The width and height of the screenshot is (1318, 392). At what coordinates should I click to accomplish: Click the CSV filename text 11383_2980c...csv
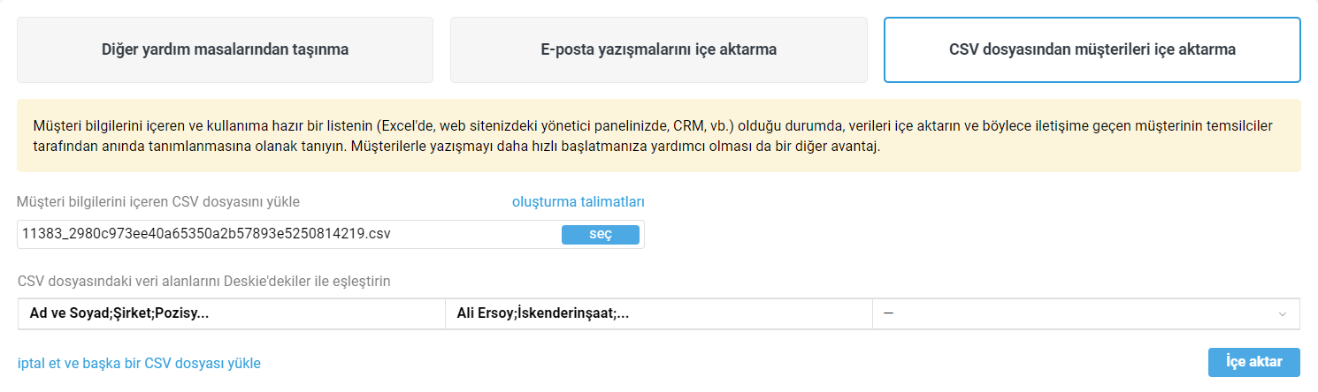point(206,234)
